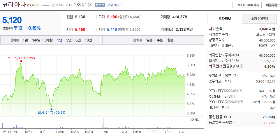
Task: Select the 3년 line chart period
Action: coord(69,40)
